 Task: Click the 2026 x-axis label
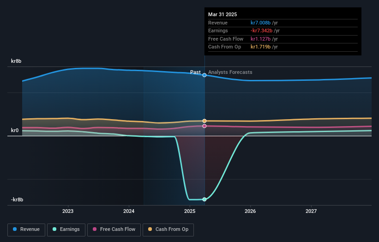[x=250, y=212]
